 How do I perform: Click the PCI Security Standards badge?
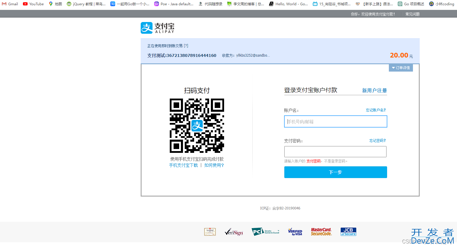pos(265,232)
